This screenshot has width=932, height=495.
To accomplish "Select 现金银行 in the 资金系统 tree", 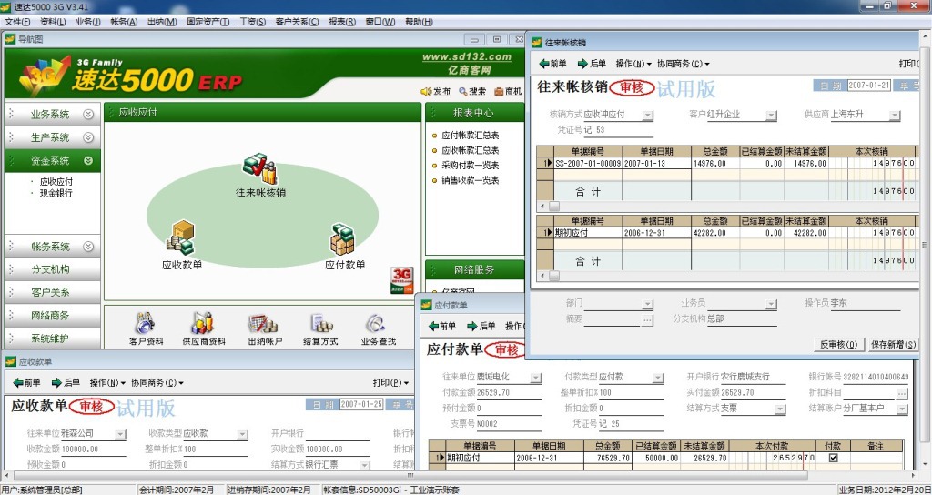I will [x=56, y=193].
